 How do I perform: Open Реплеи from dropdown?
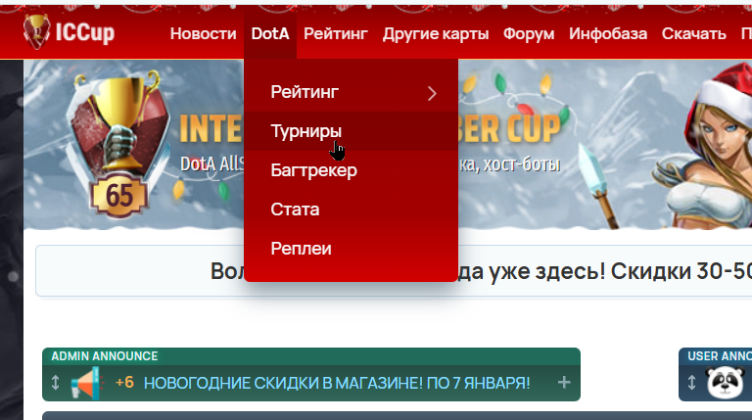352,249
